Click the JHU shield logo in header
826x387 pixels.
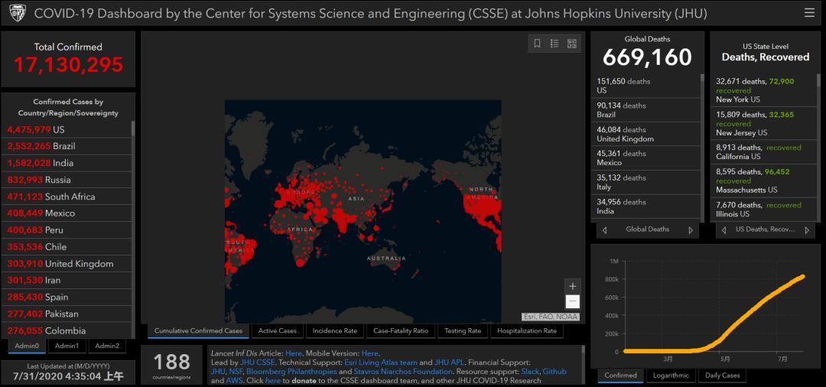click(x=16, y=14)
